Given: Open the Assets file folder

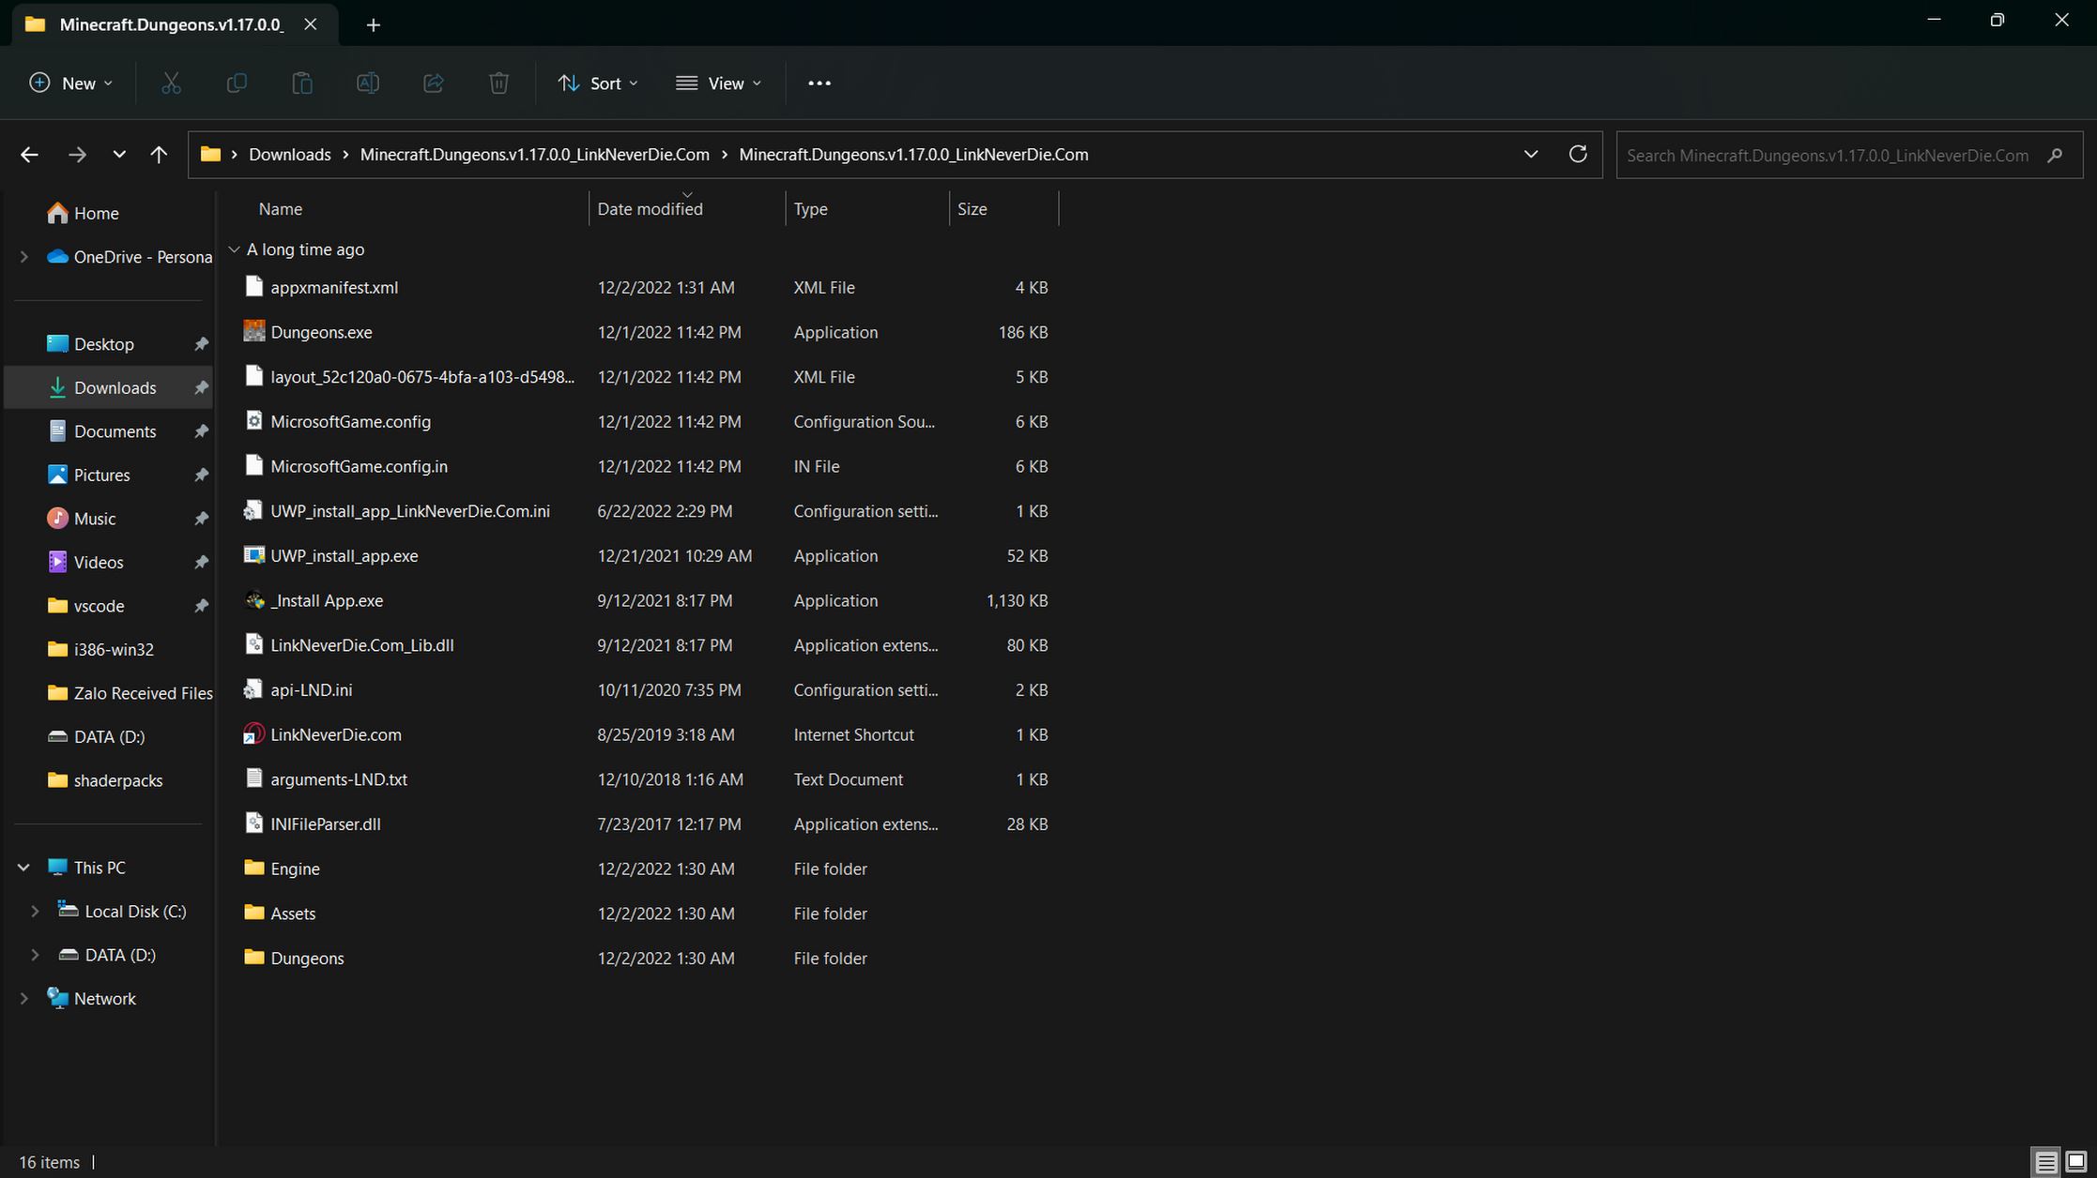Looking at the screenshot, I should click(x=292, y=912).
